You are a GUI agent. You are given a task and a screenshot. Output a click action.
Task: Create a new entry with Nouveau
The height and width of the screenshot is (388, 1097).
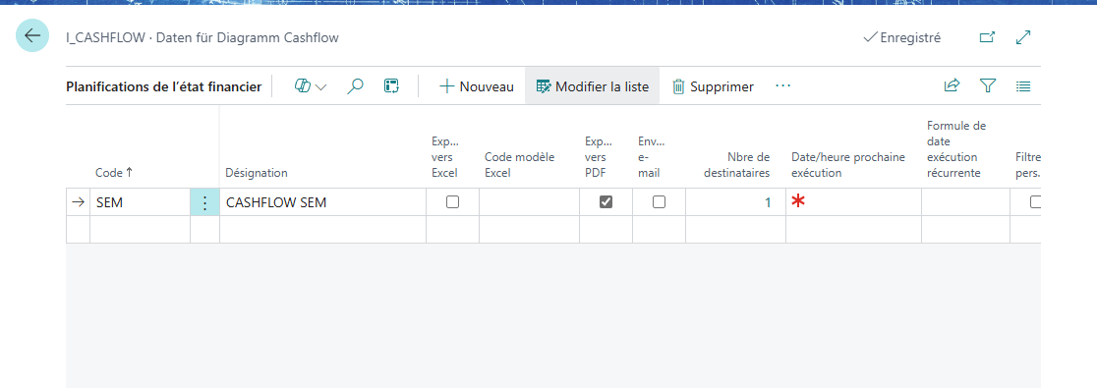(476, 86)
